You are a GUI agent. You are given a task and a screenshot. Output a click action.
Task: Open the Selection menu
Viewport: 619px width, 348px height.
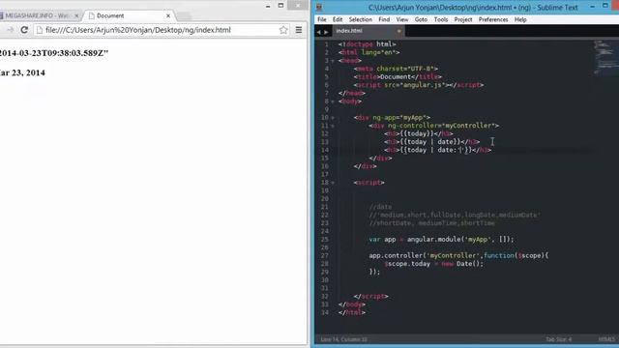360,19
